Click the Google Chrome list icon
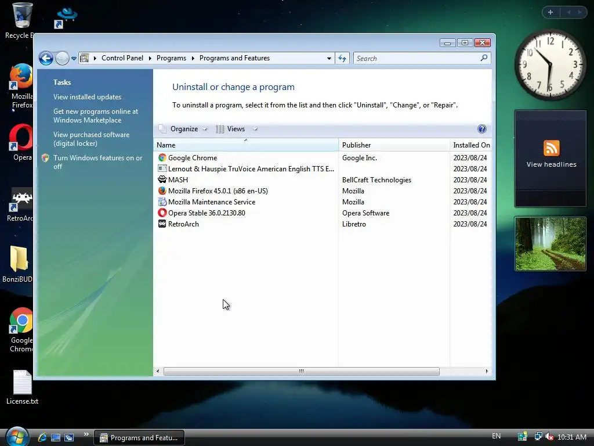The image size is (594, 446). 162,157
